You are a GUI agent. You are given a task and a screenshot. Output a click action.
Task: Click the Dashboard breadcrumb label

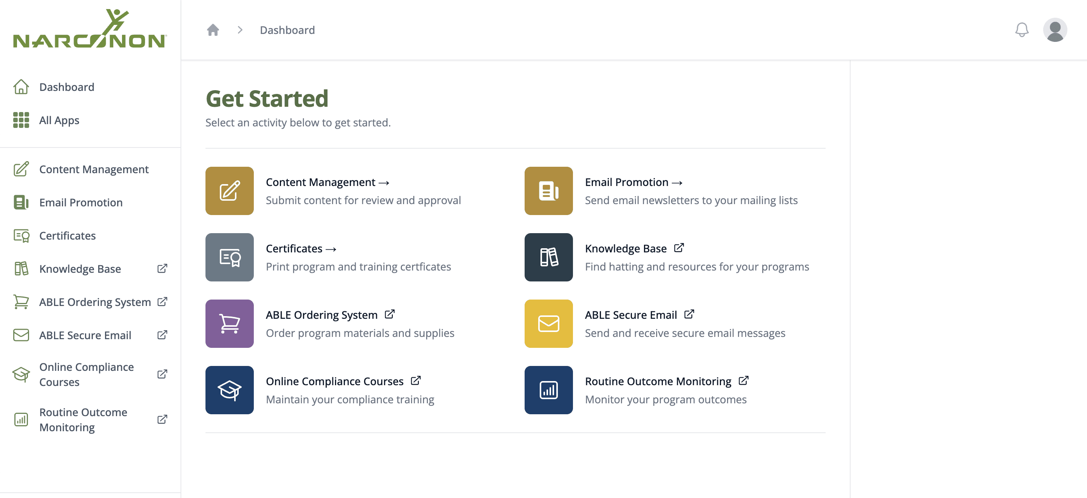(x=287, y=29)
